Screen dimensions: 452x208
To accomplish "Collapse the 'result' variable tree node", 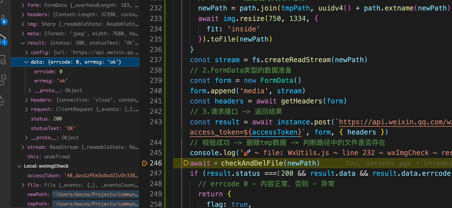I will [23, 43].
